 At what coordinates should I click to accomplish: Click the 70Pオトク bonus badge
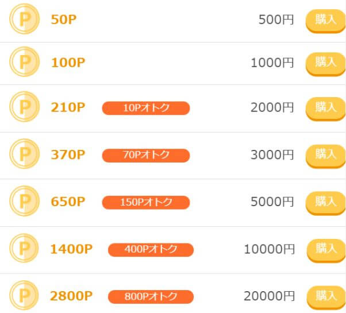tap(146, 154)
